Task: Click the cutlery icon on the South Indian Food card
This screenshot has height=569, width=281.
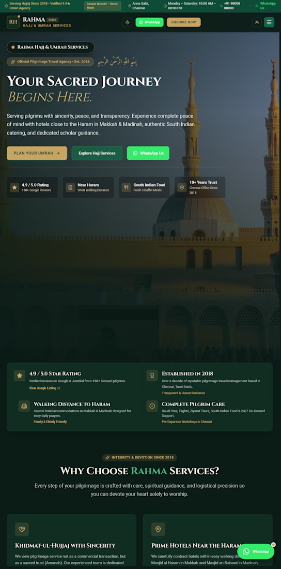Action: pyautogui.click(x=126, y=188)
